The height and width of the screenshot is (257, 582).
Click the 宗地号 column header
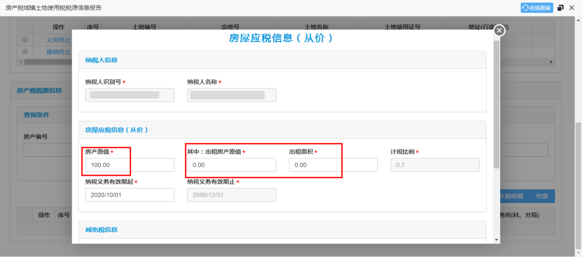(x=230, y=27)
